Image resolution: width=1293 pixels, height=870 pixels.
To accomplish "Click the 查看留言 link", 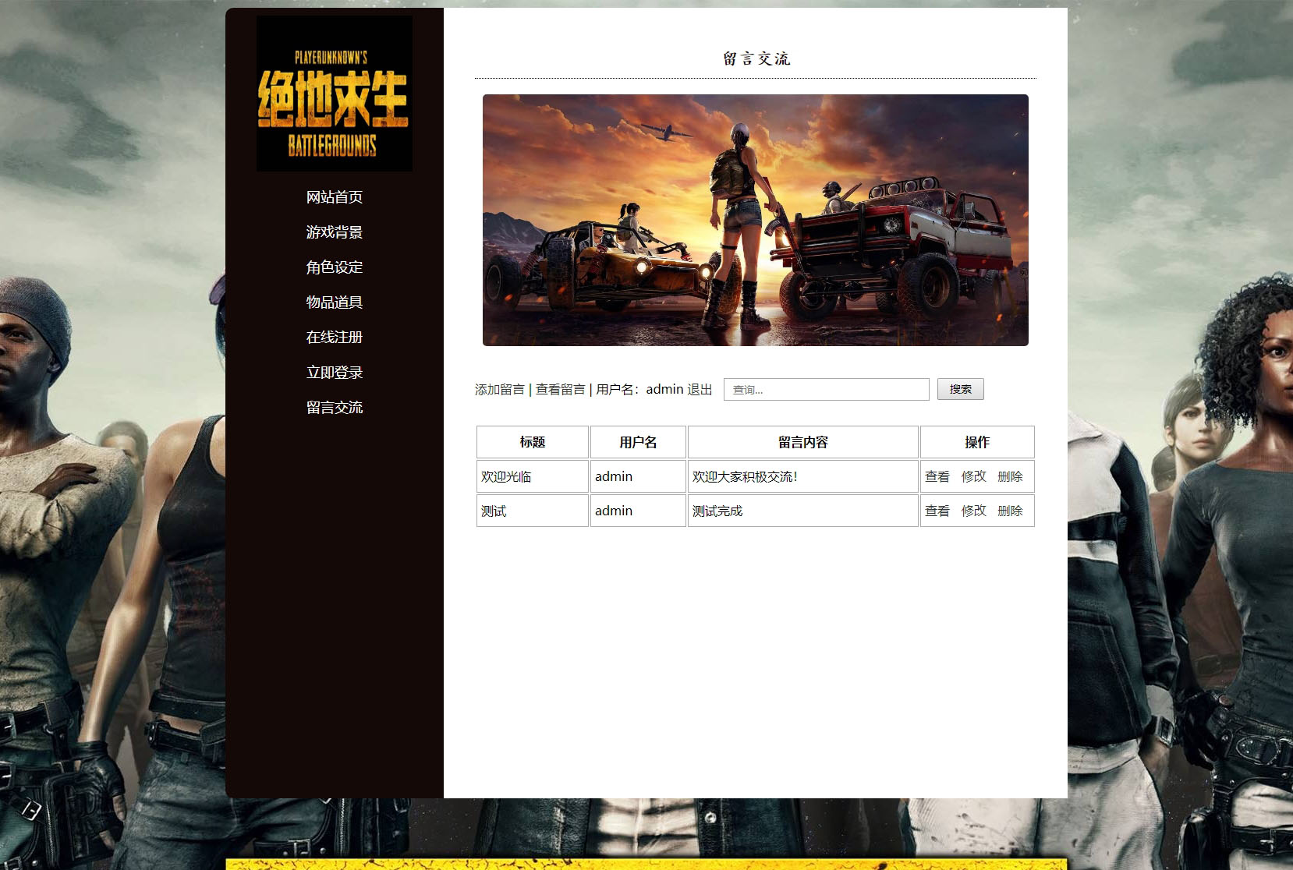I will click(x=560, y=390).
